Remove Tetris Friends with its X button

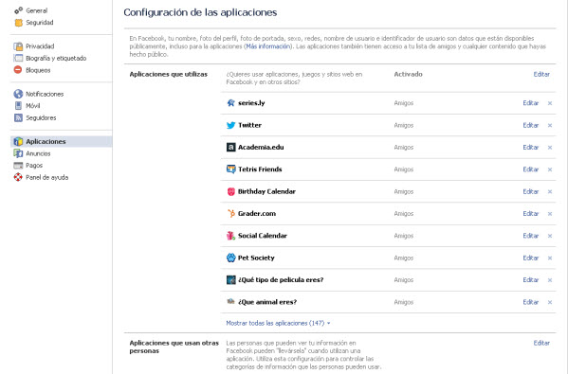point(550,169)
